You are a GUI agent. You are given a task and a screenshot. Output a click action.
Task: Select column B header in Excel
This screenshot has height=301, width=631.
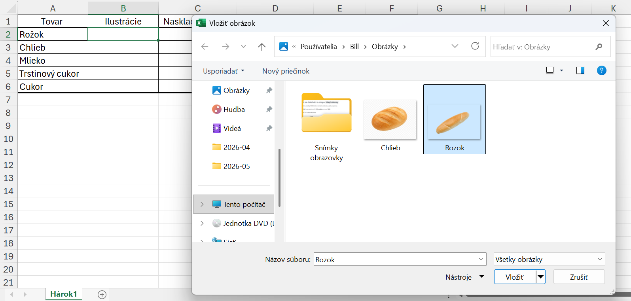pos(123,8)
